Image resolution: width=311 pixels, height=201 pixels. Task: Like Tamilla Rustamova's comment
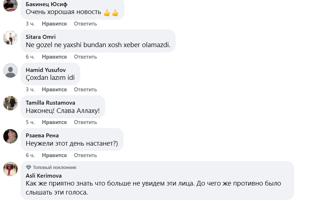pos(54,122)
